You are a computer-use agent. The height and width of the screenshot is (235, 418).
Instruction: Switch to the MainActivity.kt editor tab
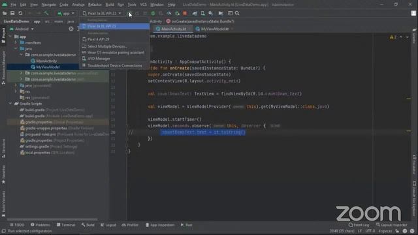[173, 29]
